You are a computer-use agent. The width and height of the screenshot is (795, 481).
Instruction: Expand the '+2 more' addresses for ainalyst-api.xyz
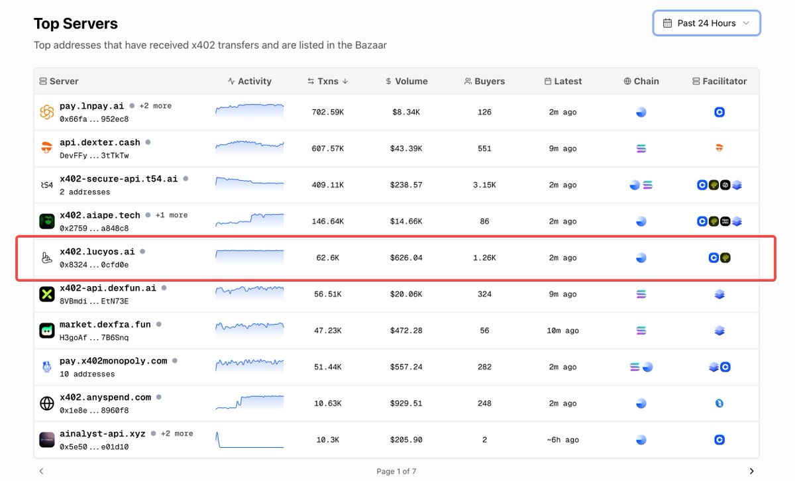tap(176, 434)
